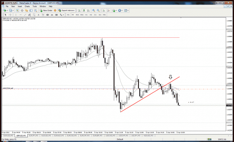
Task: Switch chart to line chart
Action: [x=88, y=10]
